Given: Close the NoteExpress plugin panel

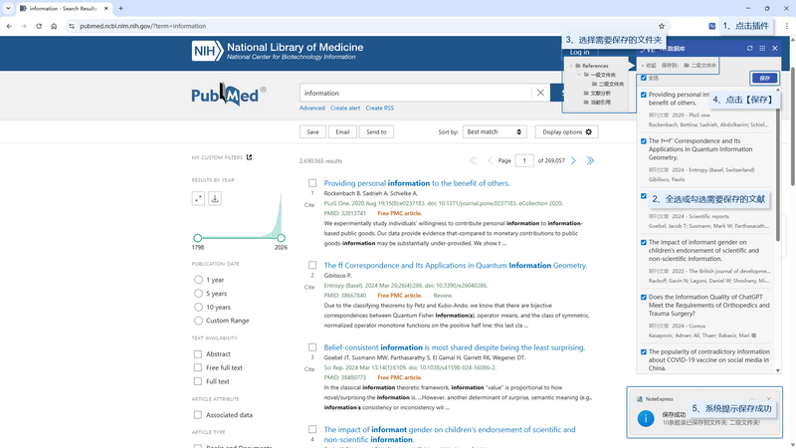Looking at the screenshot, I should click(775, 48).
